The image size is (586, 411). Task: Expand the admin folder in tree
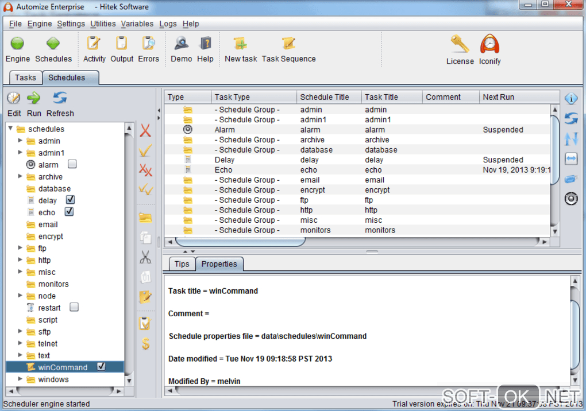tap(21, 141)
